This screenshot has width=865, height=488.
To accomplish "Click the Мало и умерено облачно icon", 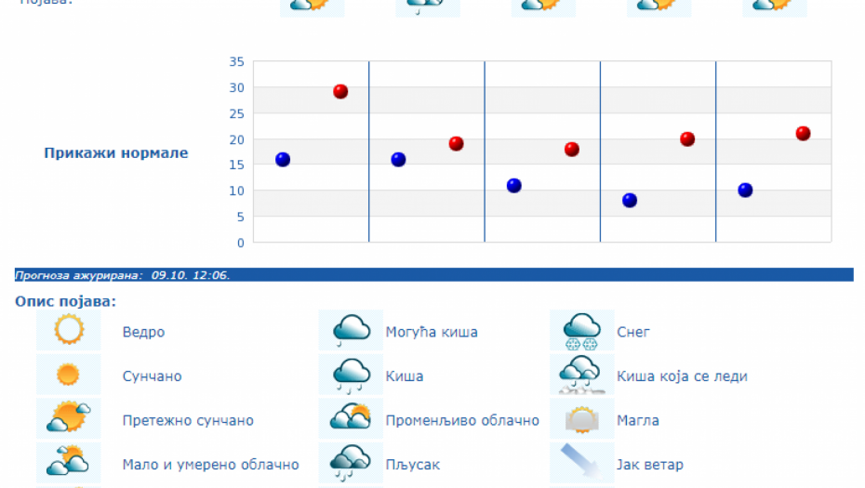I will click(68, 463).
